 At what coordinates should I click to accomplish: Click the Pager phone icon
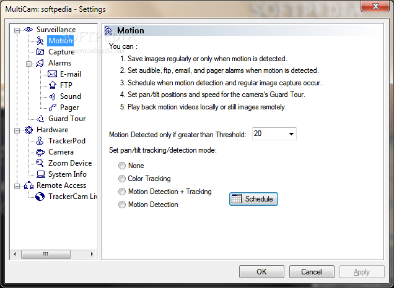[x=52, y=108]
